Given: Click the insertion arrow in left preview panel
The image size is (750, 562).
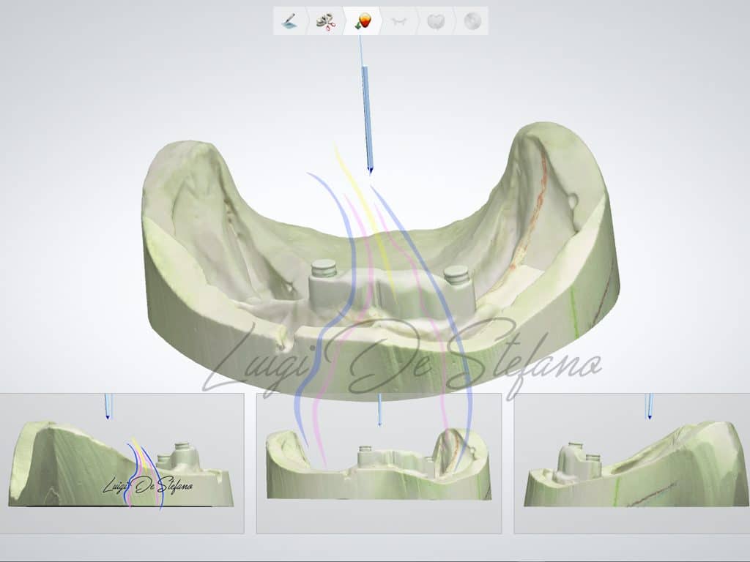Looking at the screenshot, I should click(x=108, y=406).
